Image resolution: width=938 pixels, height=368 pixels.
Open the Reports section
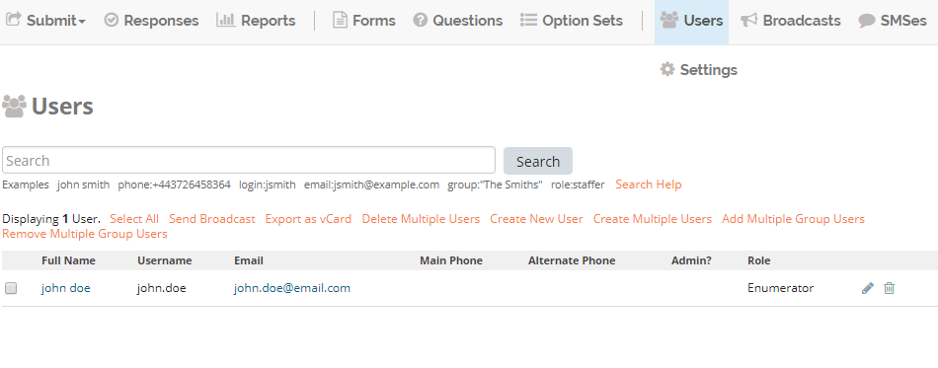[256, 21]
